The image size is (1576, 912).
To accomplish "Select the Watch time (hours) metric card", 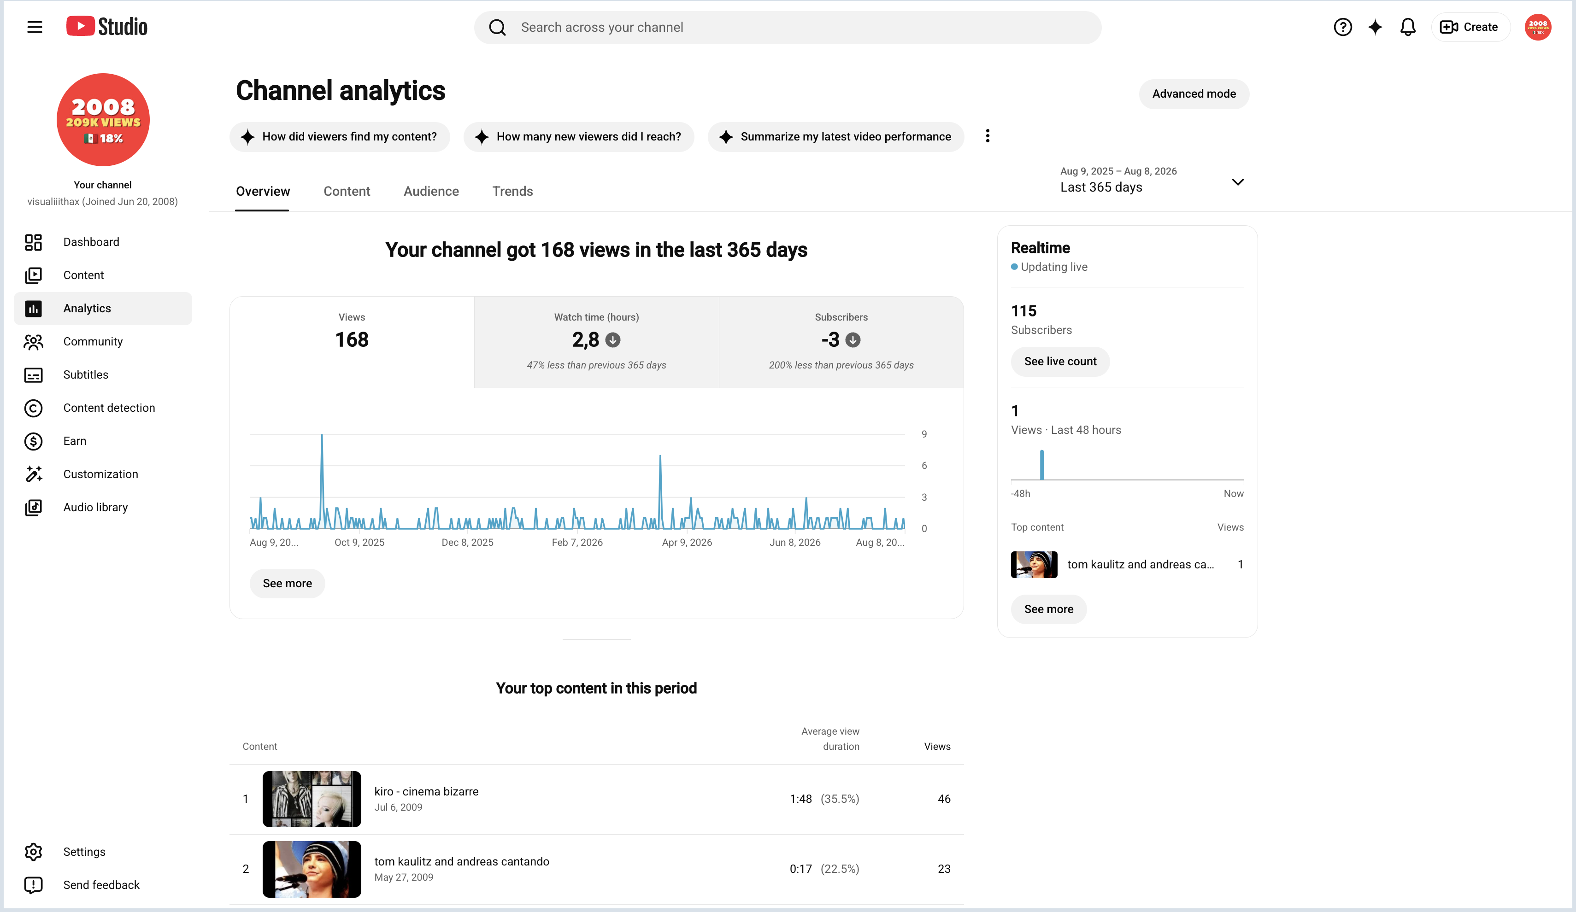I will coord(596,342).
